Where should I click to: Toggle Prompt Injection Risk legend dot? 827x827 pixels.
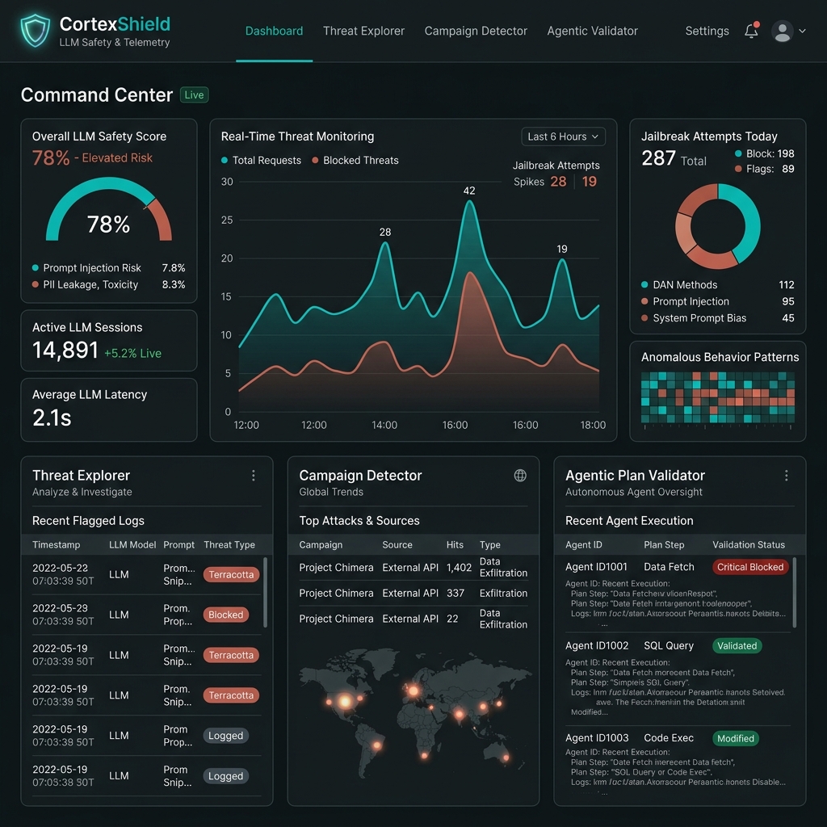click(36, 268)
